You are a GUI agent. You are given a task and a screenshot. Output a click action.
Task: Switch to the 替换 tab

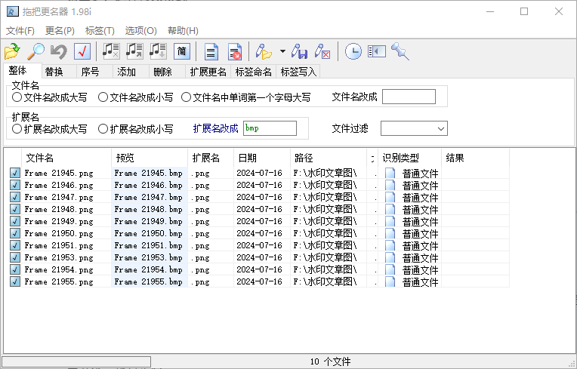pyautogui.click(x=54, y=72)
